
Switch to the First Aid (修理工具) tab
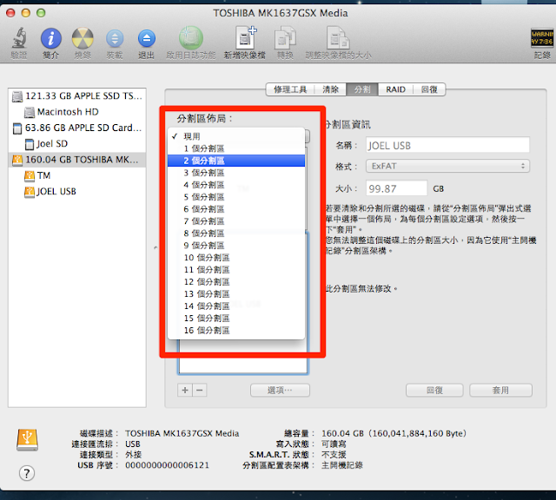pyautogui.click(x=290, y=89)
